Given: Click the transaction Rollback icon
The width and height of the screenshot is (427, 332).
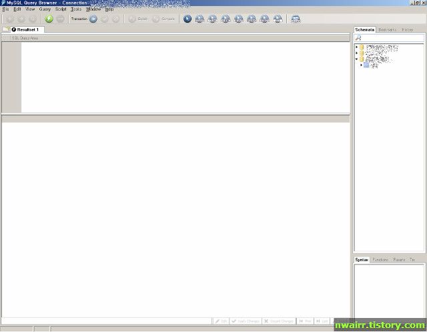Looking at the screenshot, I should (x=115, y=19).
